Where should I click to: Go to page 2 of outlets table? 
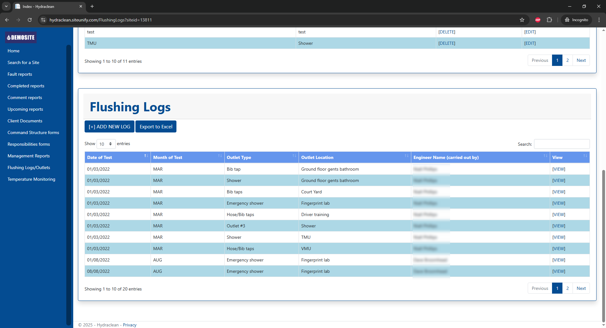567,60
